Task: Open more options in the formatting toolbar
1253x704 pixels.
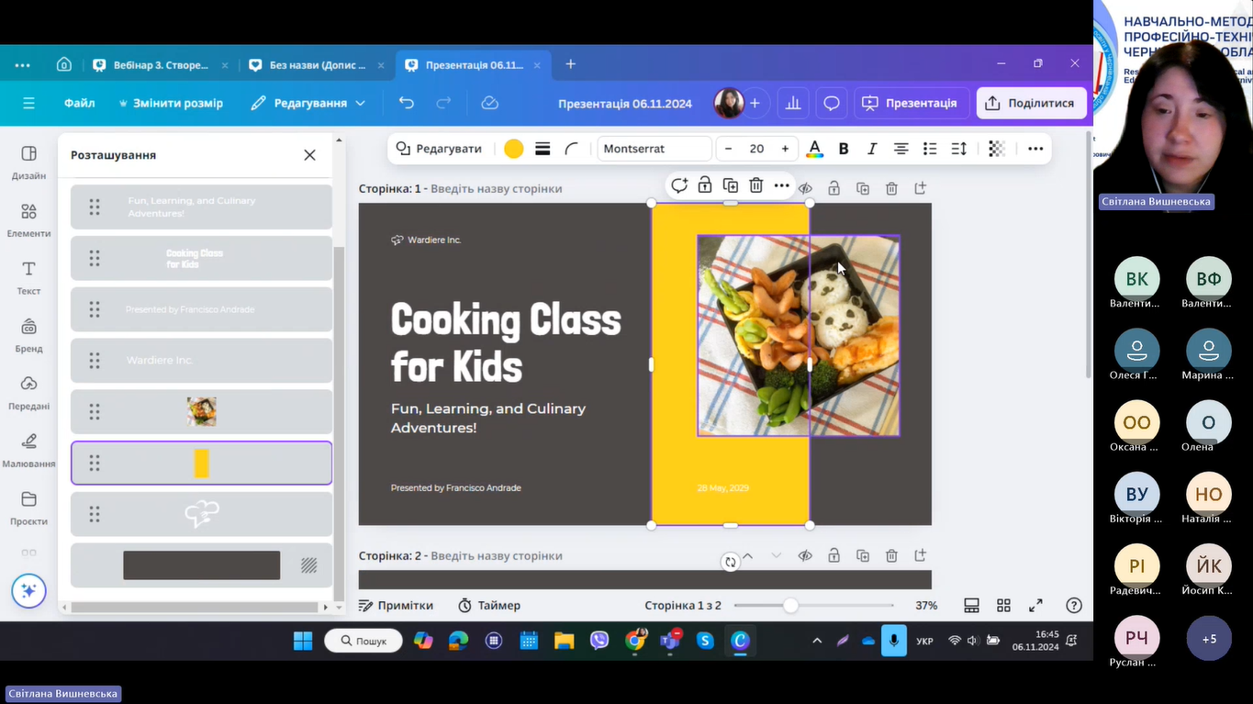Action: (1035, 149)
